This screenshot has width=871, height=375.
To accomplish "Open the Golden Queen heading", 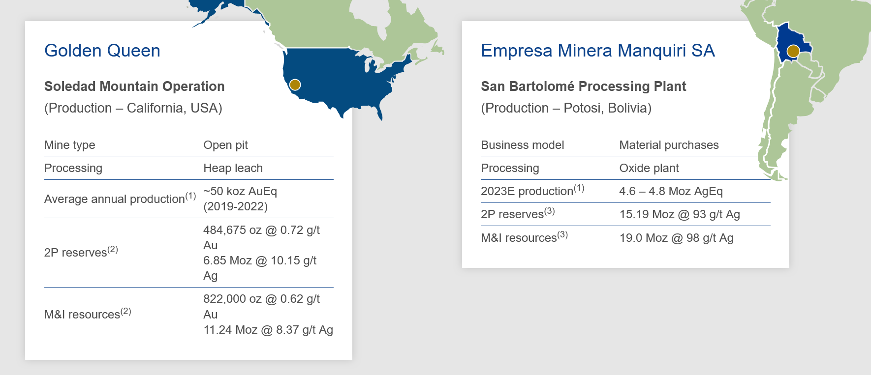I will [102, 51].
